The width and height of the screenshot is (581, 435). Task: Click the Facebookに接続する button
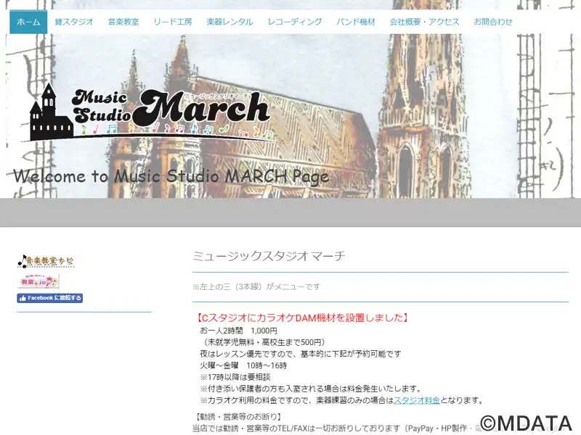[x=49, y=298]
